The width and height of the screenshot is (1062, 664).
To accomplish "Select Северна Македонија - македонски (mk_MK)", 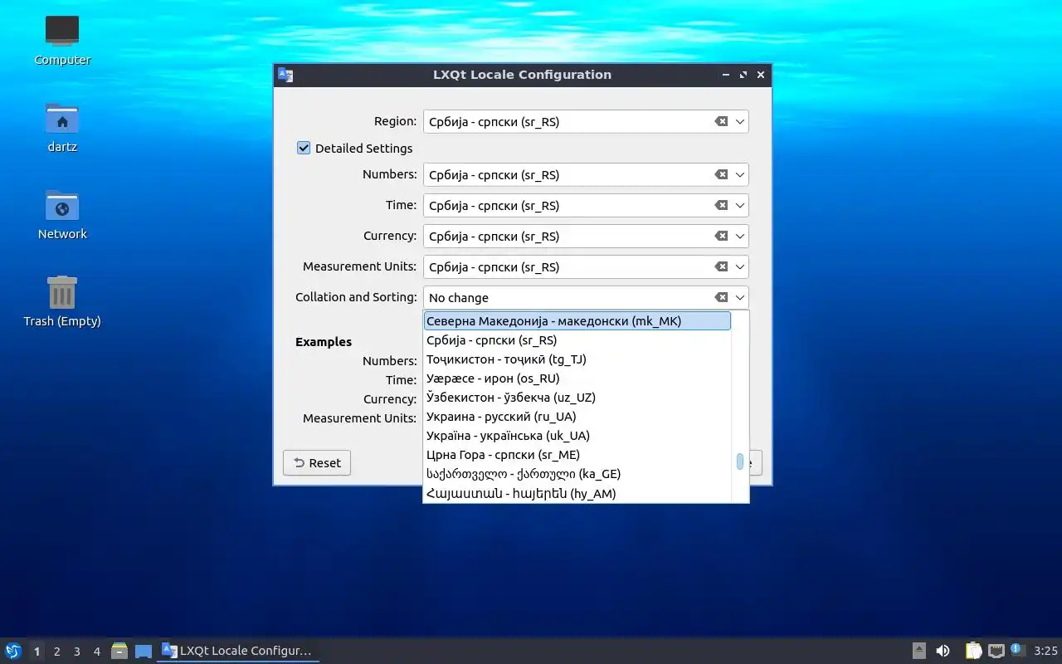I will tap(577, 320).
